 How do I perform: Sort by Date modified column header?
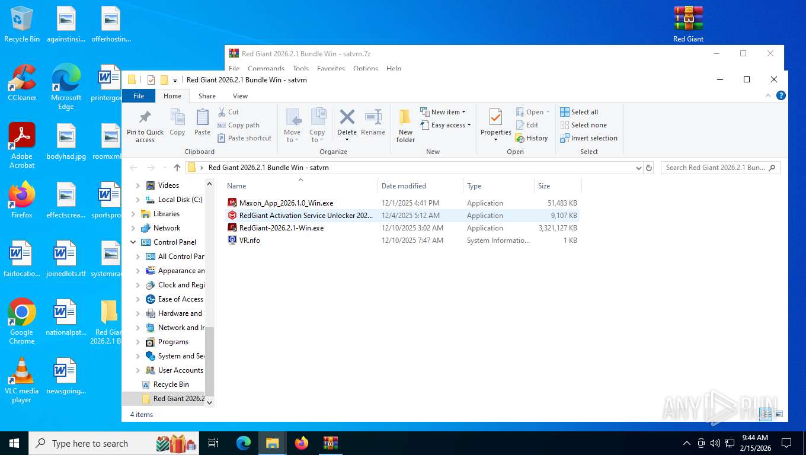pos(420,185)
